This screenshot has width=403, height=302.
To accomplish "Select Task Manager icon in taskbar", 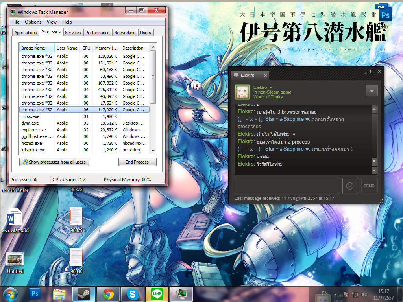I will (x=181, y=294).
